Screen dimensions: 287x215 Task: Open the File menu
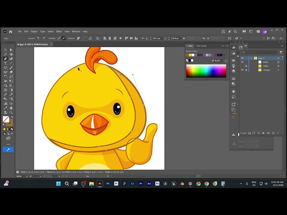click(x=20, y=31)
